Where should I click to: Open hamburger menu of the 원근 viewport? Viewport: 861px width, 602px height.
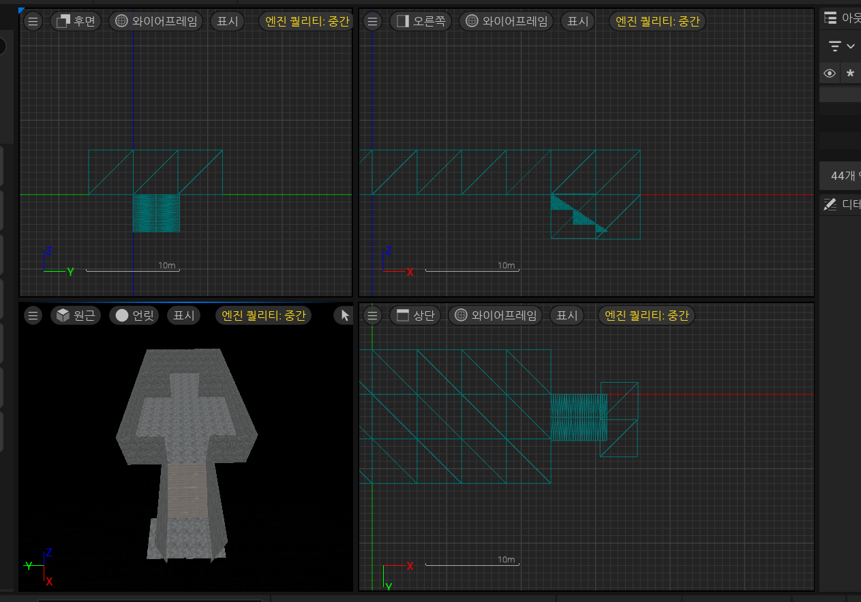click(33, 315)
